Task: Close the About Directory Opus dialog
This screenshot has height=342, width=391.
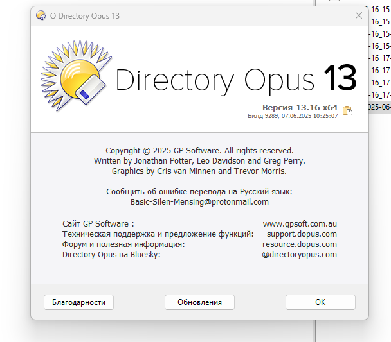Action: [359, 15]
